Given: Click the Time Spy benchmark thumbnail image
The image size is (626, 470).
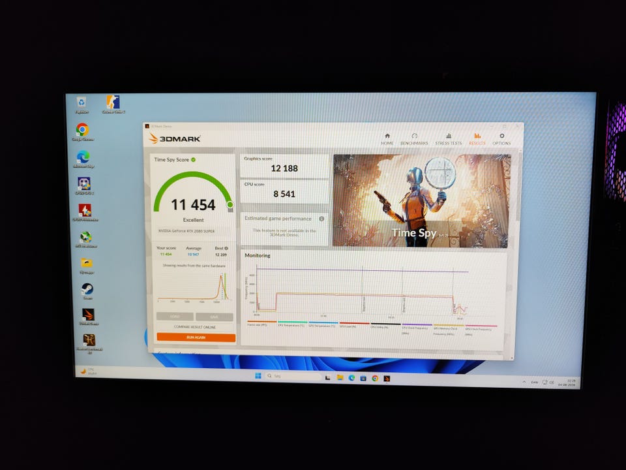Looking at the screenshot, I should point(422,200).
